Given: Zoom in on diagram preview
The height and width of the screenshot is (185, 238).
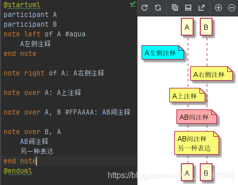Looking at the screenshot, I should pos(219,8).
